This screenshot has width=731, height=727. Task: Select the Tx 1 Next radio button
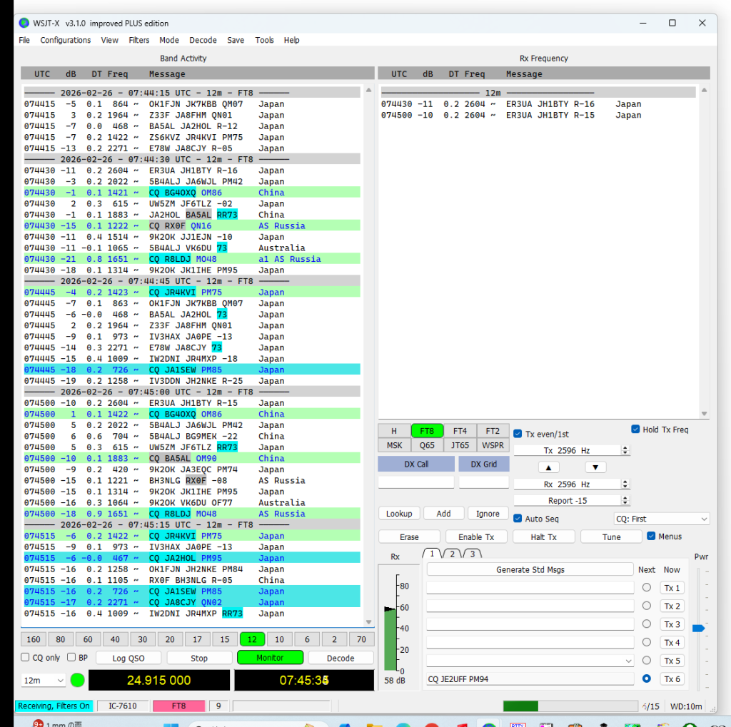click(647, 588)
